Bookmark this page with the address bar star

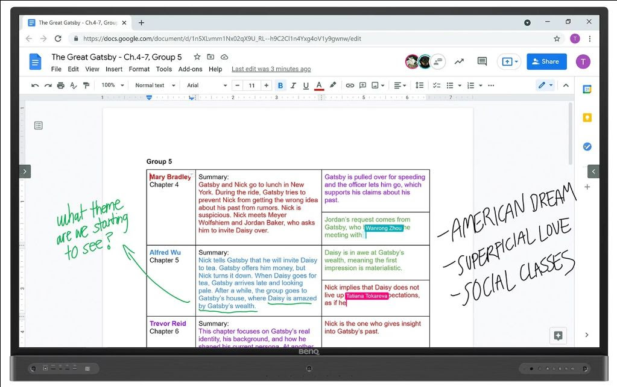click(557, 39)
